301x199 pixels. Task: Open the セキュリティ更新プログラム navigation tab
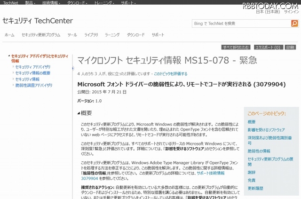click(41, 35)
